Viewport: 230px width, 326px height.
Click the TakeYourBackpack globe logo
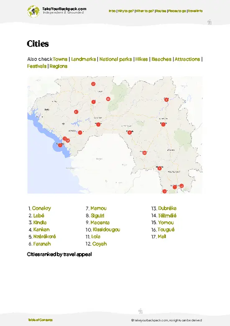click(33, 11)
